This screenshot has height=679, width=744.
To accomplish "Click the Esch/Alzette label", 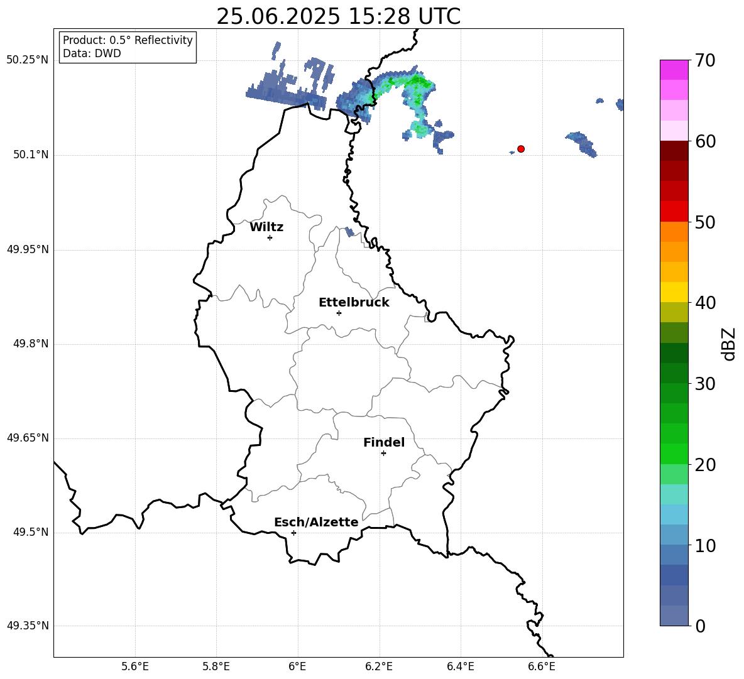I will click(x=316, y=523).
